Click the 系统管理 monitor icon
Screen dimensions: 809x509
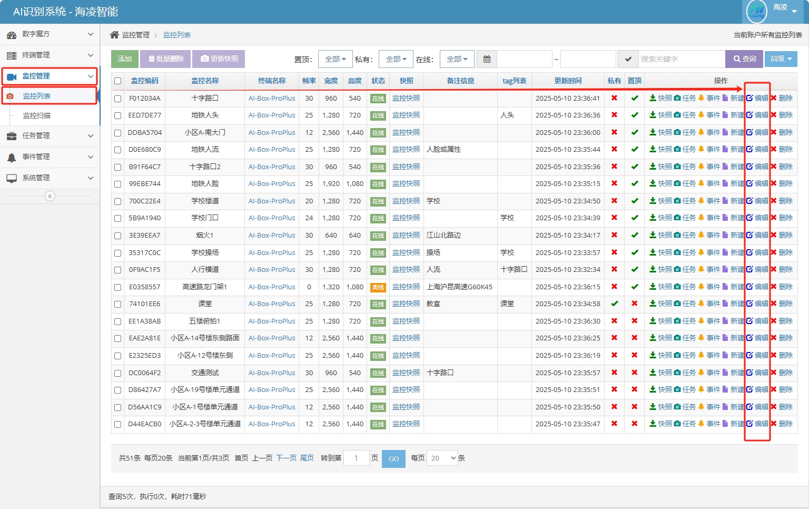[12, 178]
